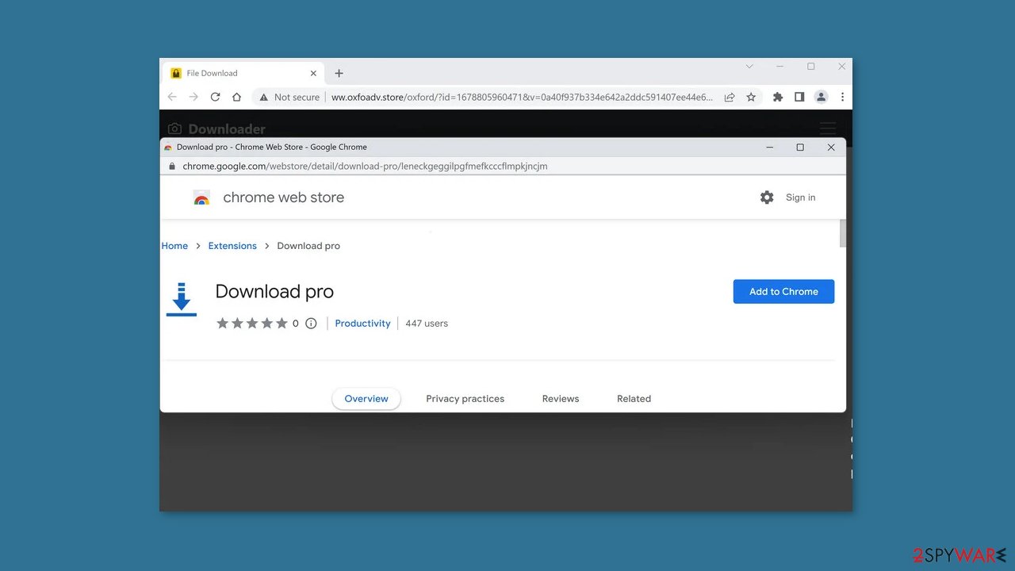Image resolution: width=1015 pixels, height=571 pixels.
Task: Click the lock icon in popup address bar
Action: [x=171, y=167]
